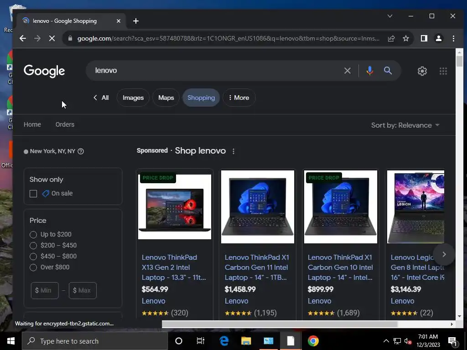
Task: Switch to Maps results tab
Action: click(166, 98)
